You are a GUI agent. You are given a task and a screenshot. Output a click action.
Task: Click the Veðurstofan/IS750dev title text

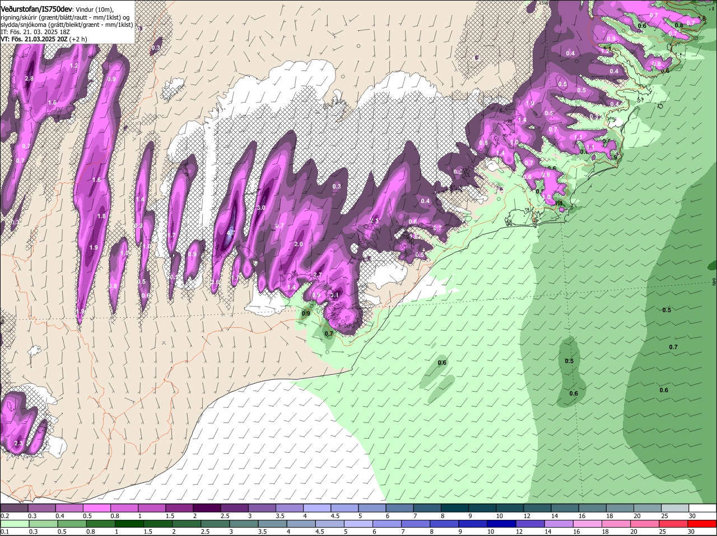36,9
